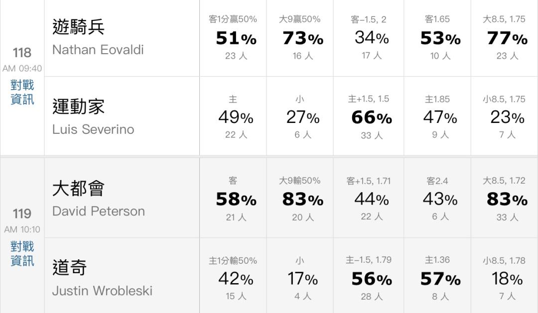Select 主-1.5, 1.79 cell showing 56%
538x313 pixels.
[369, 279]
